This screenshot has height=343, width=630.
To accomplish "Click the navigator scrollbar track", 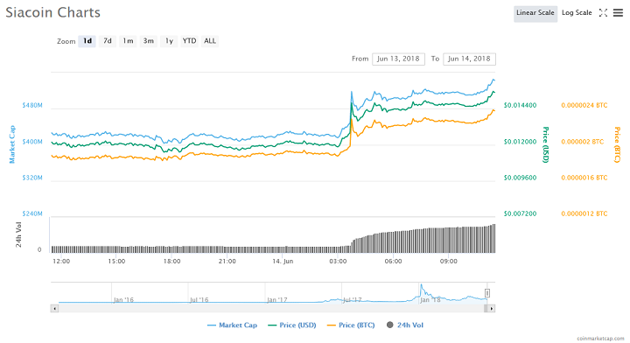I will coord(271,309).
